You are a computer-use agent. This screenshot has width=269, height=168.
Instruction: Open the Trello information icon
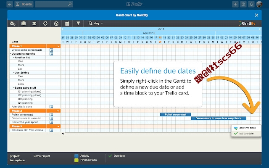coord(243,4)
